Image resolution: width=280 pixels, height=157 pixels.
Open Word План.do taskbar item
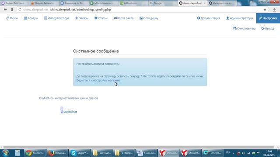(x=146, y=153)
